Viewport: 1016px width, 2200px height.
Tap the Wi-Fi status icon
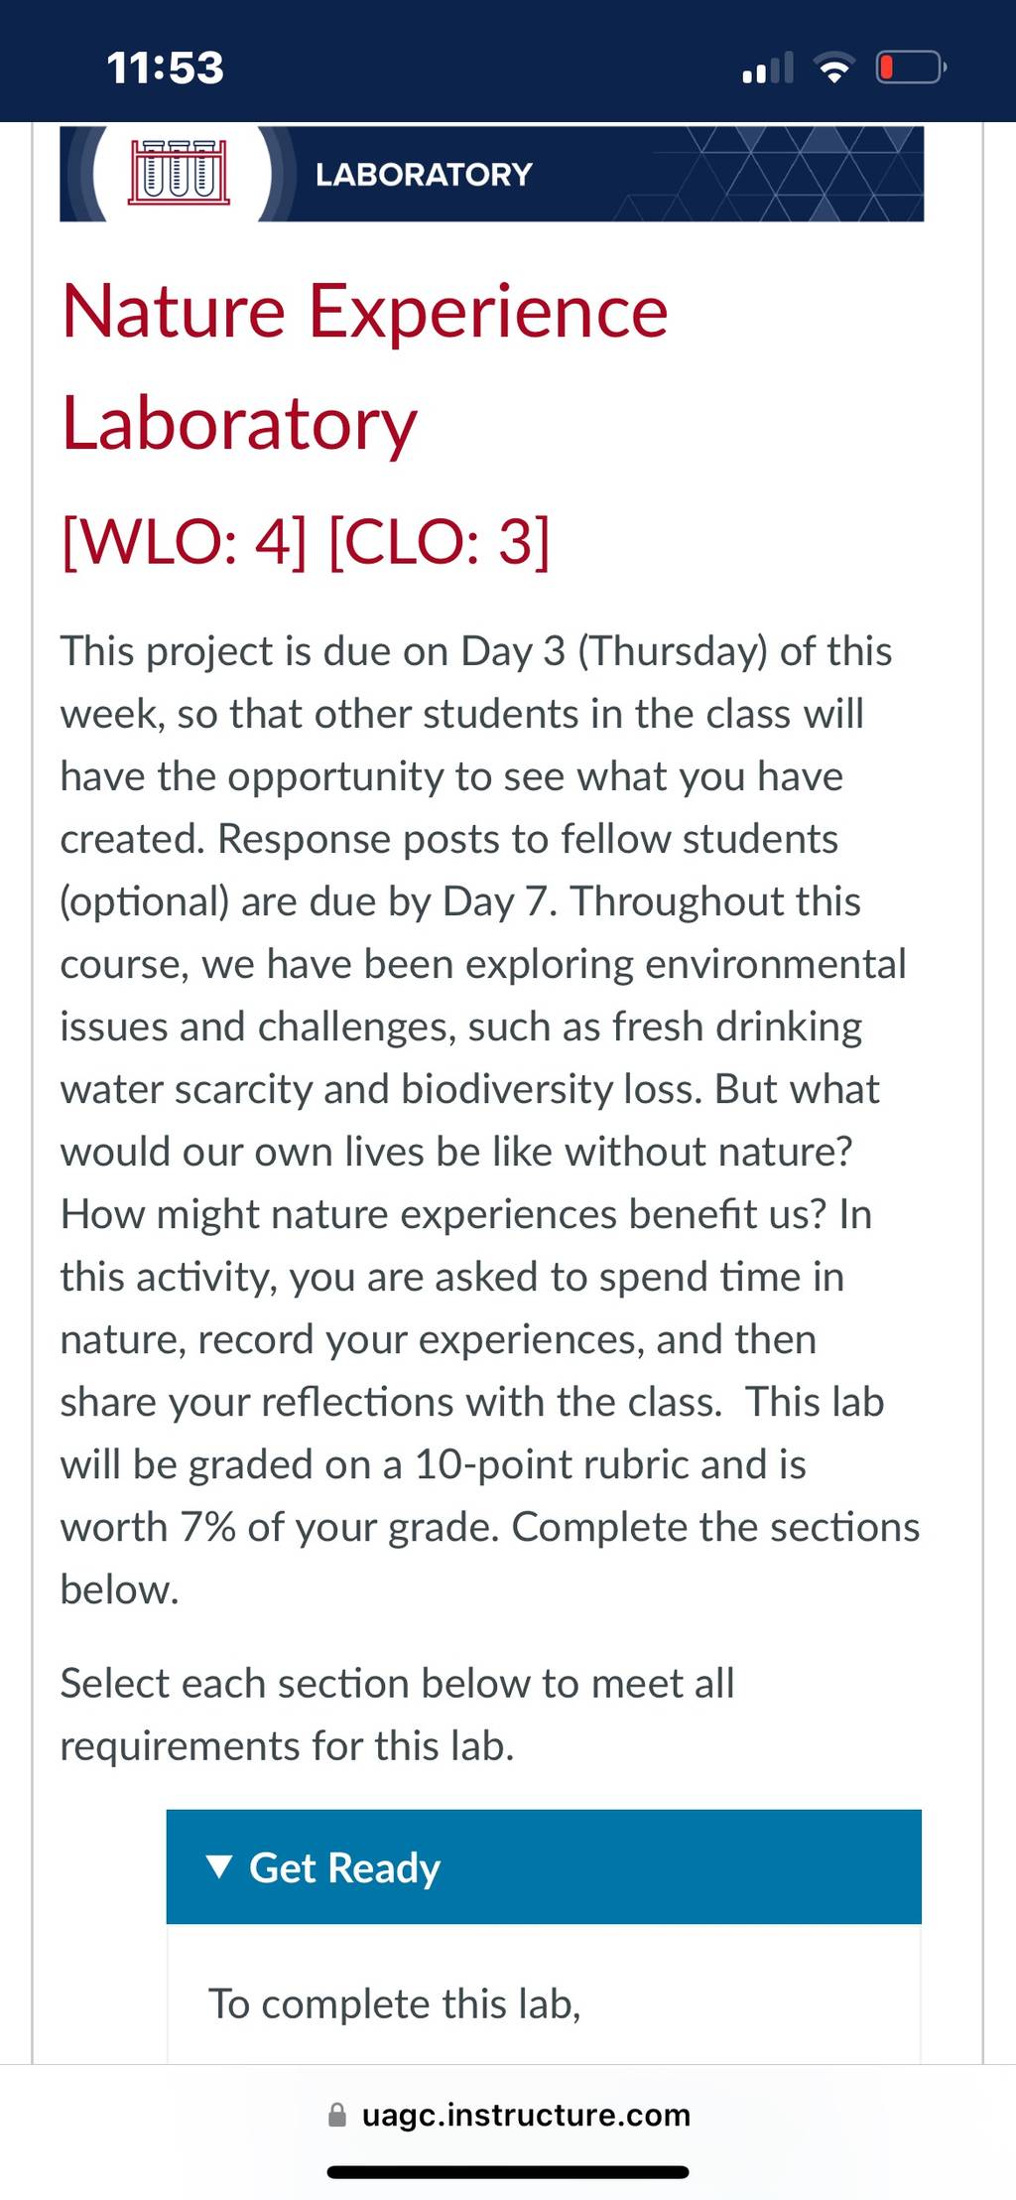(833, 67)
